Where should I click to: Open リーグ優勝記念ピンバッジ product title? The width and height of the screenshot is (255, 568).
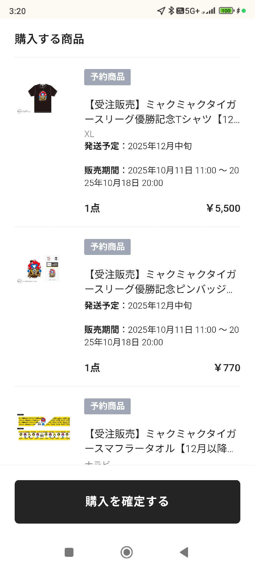(x=162, y=282)
